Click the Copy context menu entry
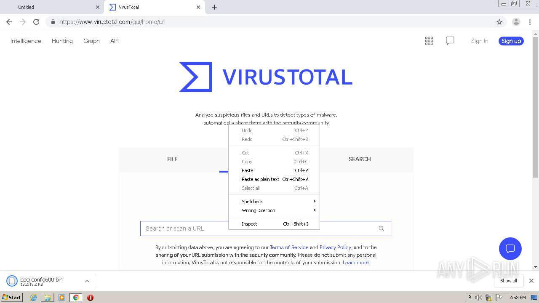 point(274,162)
